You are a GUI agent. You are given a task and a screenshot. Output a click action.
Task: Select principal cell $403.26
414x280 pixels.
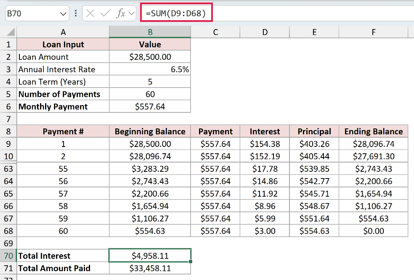tap(314, 144)
